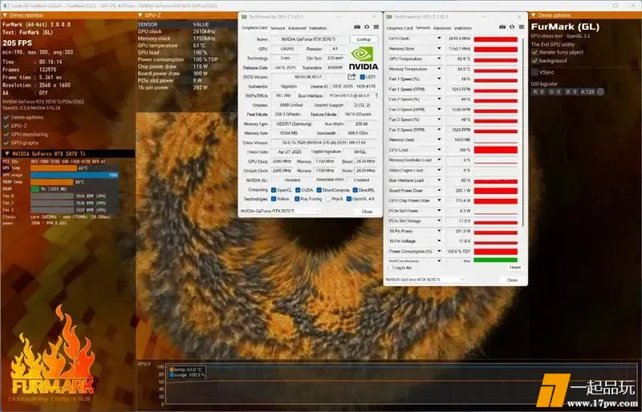642x412 pixels.
Task: Click Close button in GPU-Z Sensors window
Action: click(x=512, y=280)
